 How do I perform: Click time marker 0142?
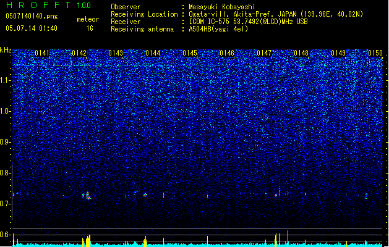point(79,53)
